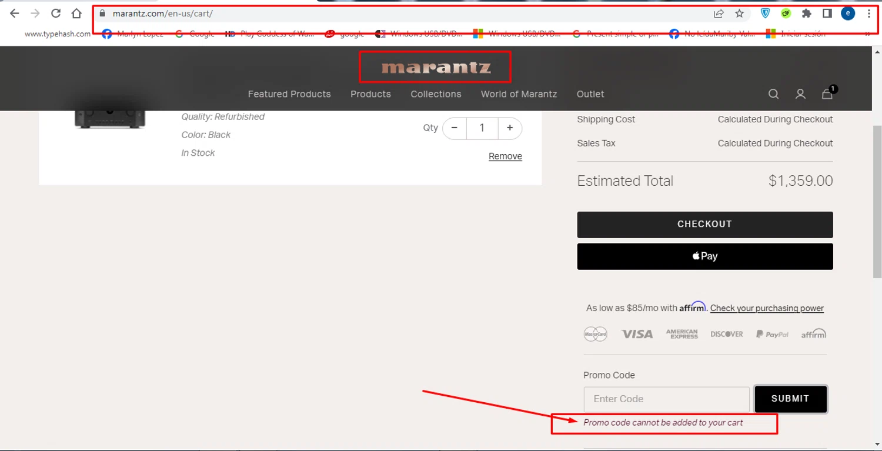Remove the item from the cart
Viewport: 882px width, 451px height.
click(x=505, y=156)
